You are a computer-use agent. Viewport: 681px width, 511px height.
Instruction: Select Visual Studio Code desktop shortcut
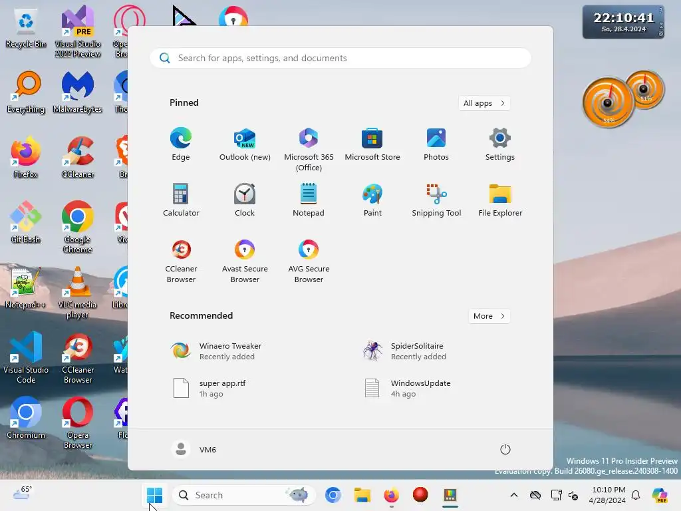(26, 357)
